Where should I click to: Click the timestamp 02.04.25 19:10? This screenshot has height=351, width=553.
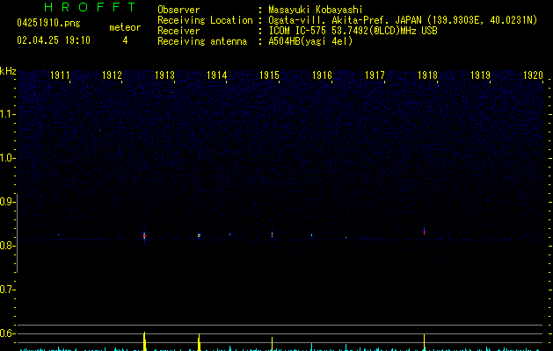point(54,40)
